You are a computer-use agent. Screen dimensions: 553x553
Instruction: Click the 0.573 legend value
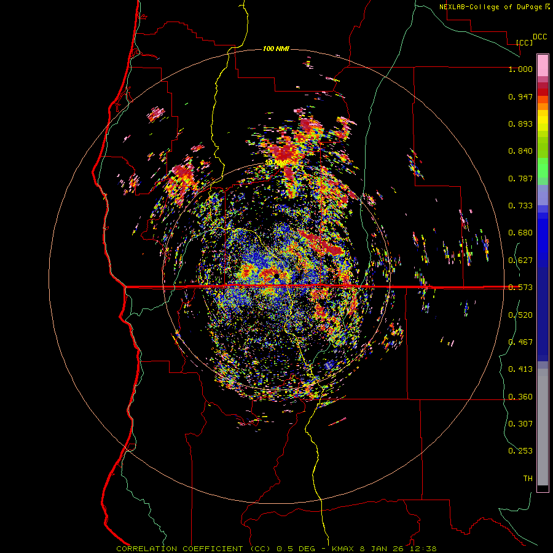tap(520, 288)
